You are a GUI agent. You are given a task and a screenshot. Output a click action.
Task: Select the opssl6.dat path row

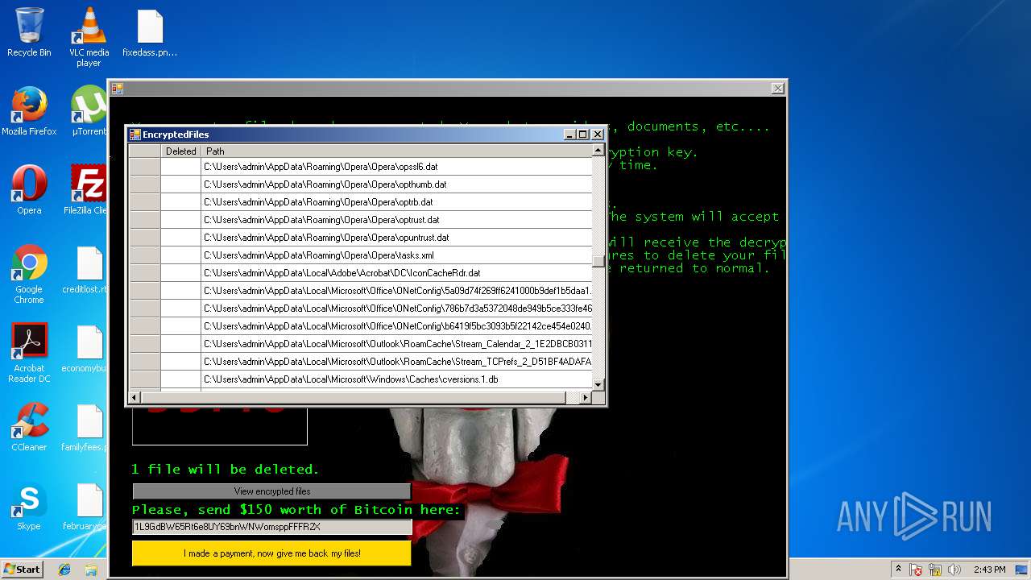tap(396, 167)
